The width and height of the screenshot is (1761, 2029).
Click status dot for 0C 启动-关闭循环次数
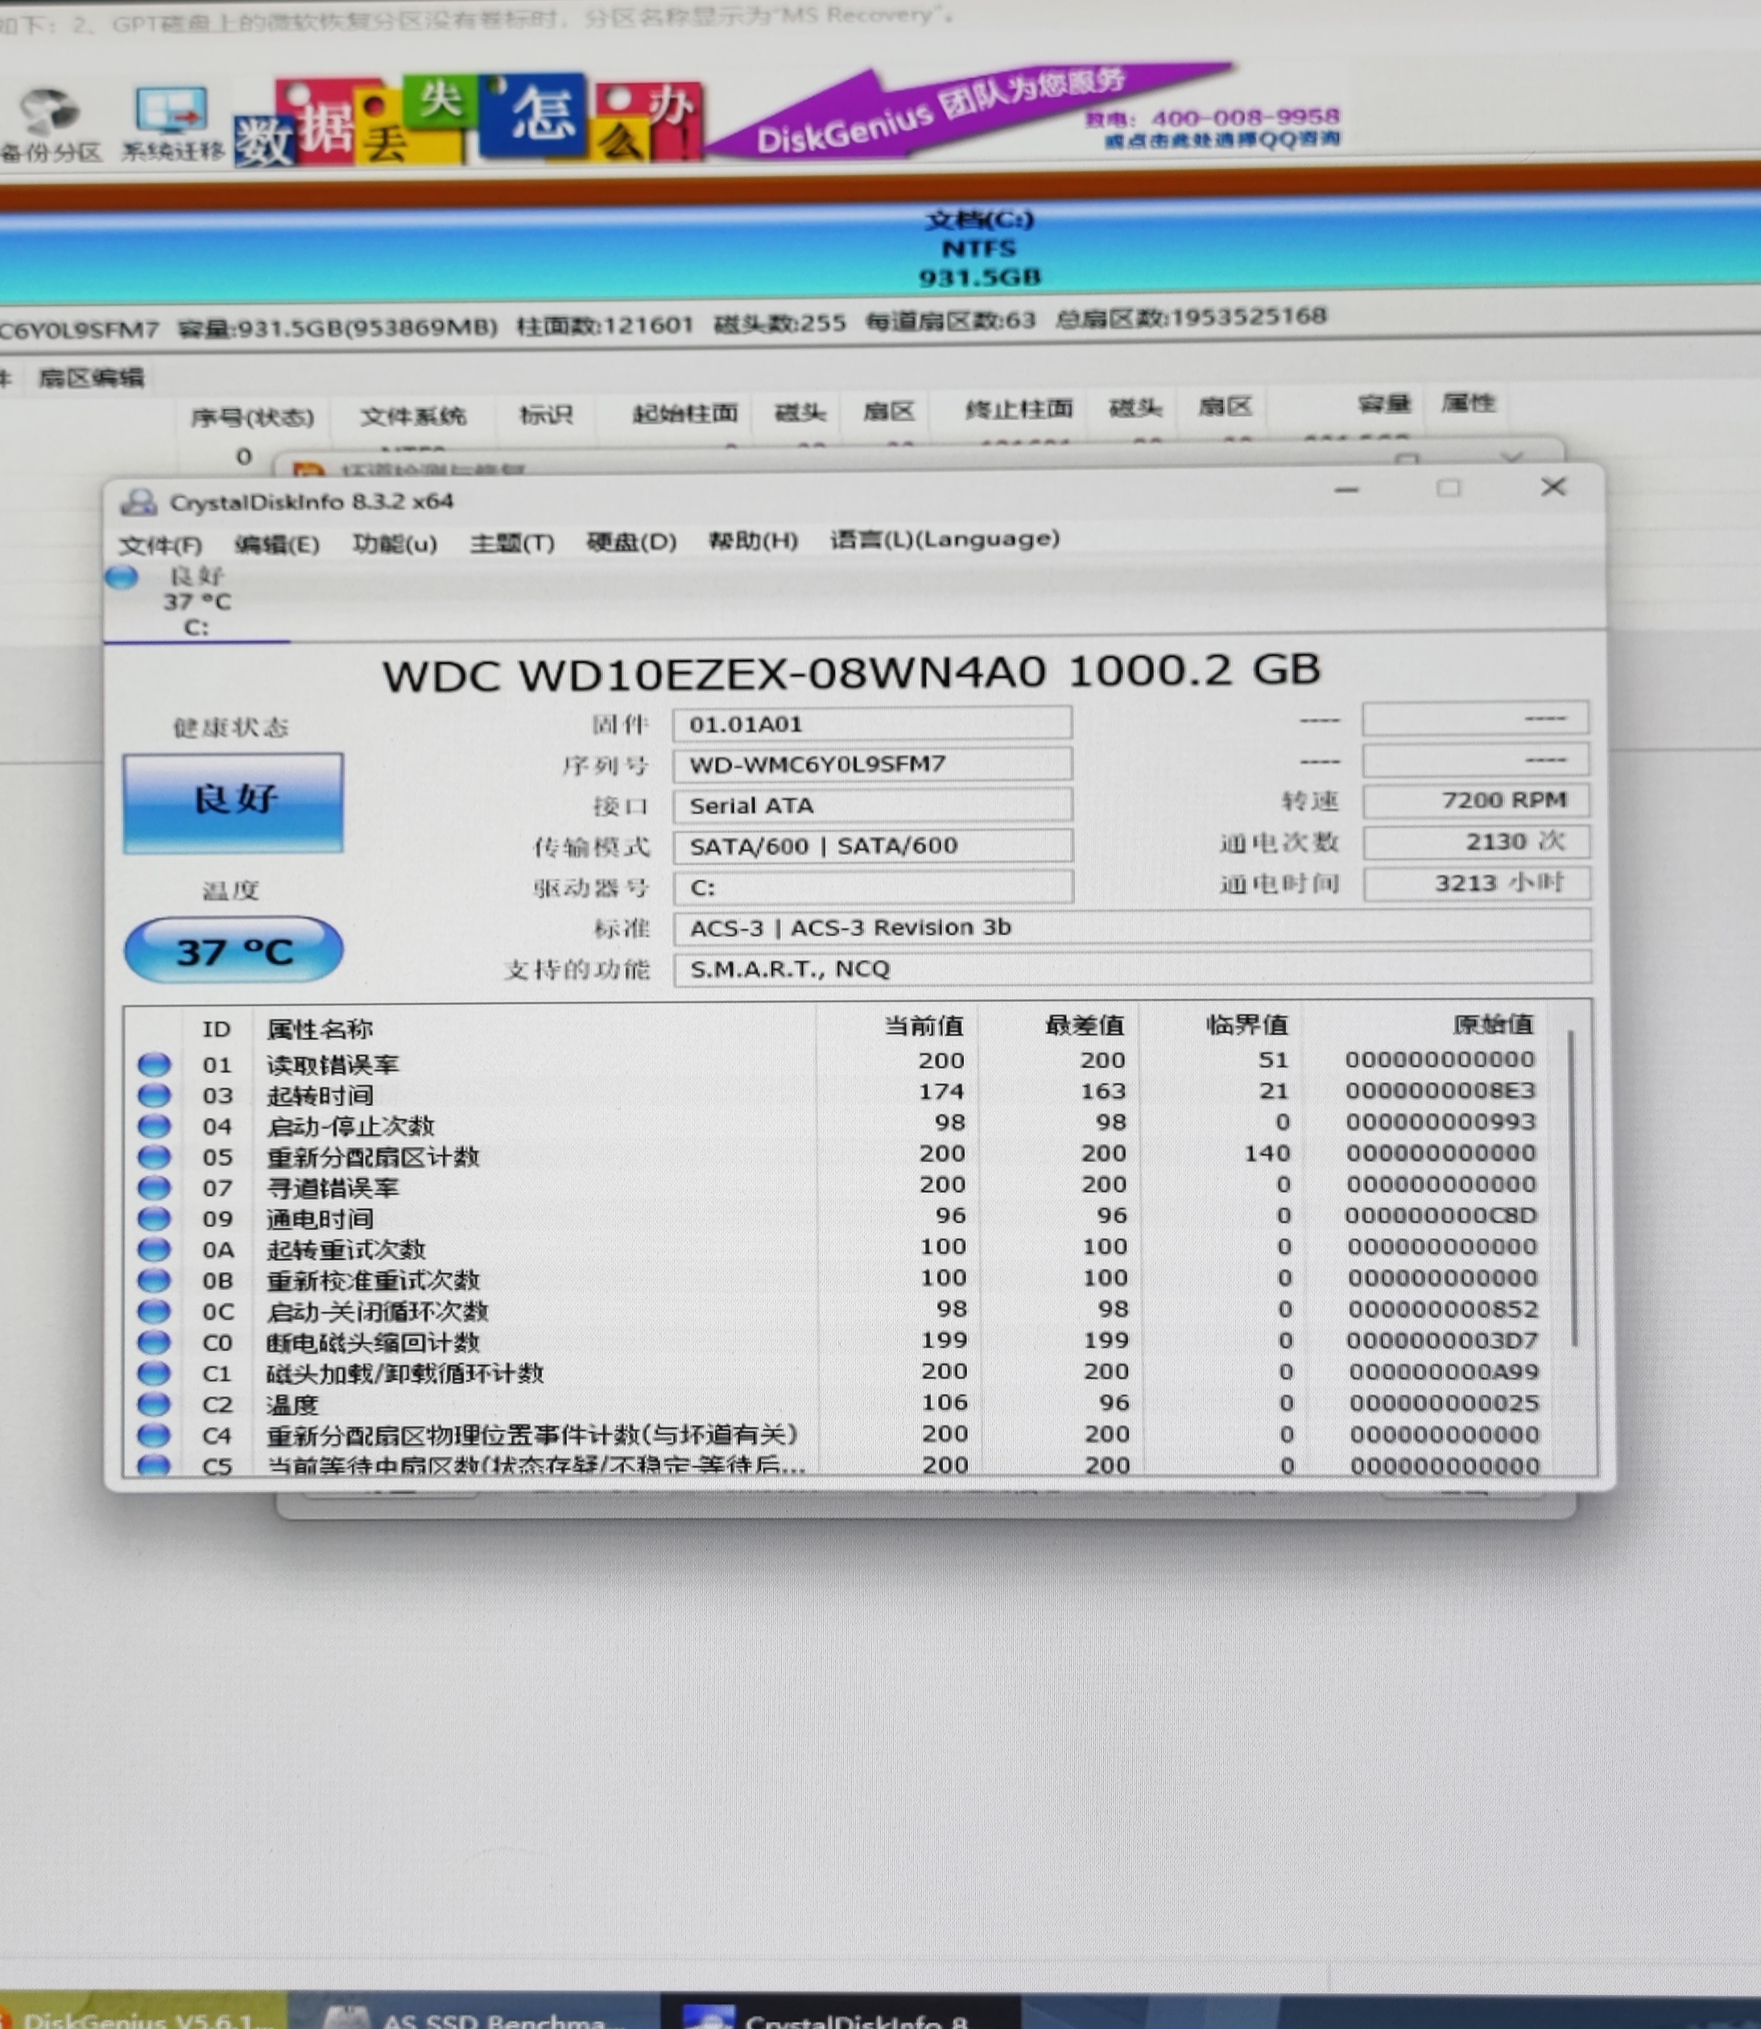point(155,1311)
